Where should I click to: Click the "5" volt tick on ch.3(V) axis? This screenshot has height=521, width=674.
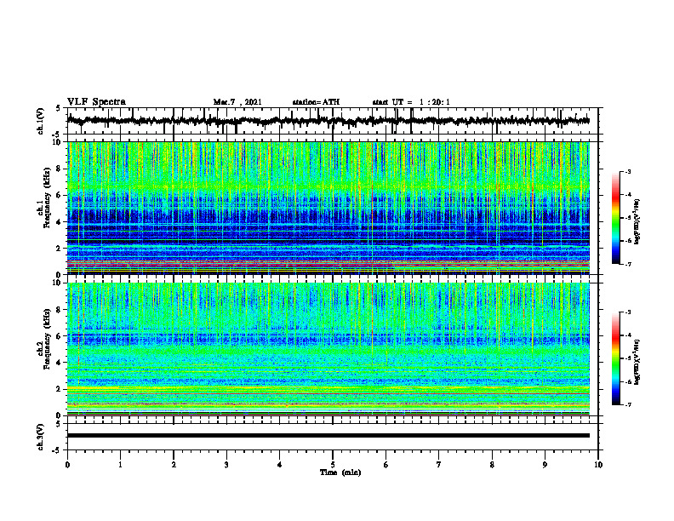58,424
